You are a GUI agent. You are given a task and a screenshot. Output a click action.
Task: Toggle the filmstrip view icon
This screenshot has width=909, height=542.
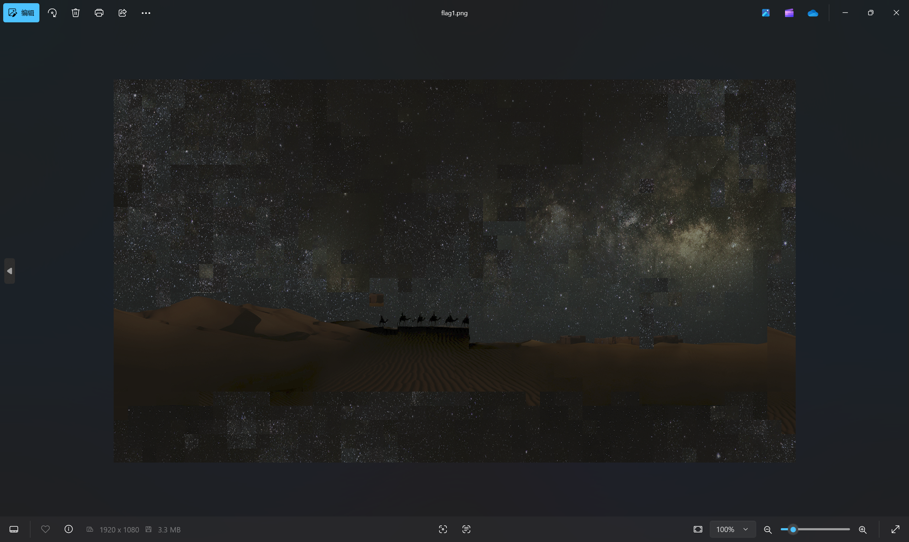[14, 529]
